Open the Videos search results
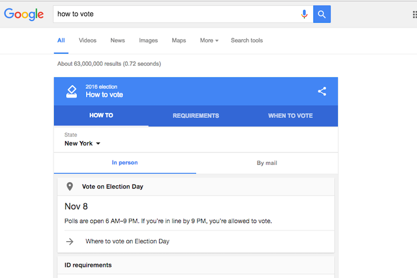This screenshot has width=417, height=278. (88, 41)
